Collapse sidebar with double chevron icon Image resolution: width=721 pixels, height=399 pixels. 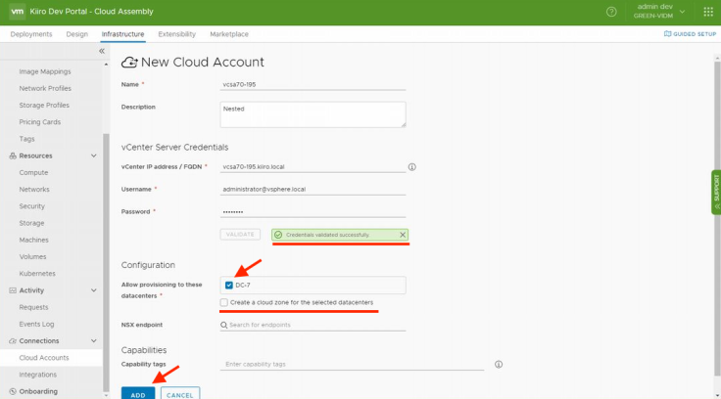coord(102,51)
